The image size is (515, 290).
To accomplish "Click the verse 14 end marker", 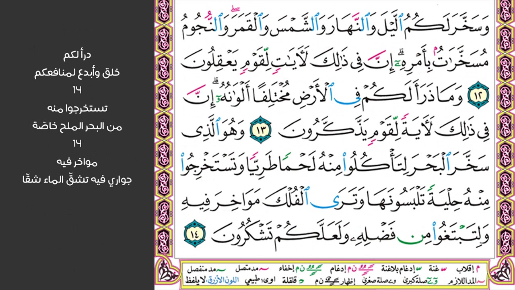I will (195, 234).
